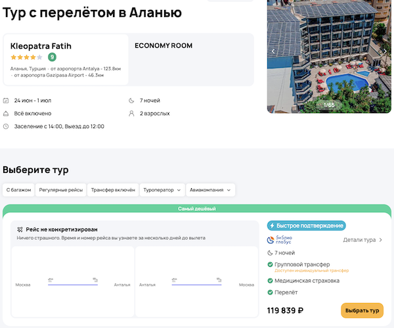
Task: Show previous hotel photo with left arrow
Action: [x=273, y=51]
